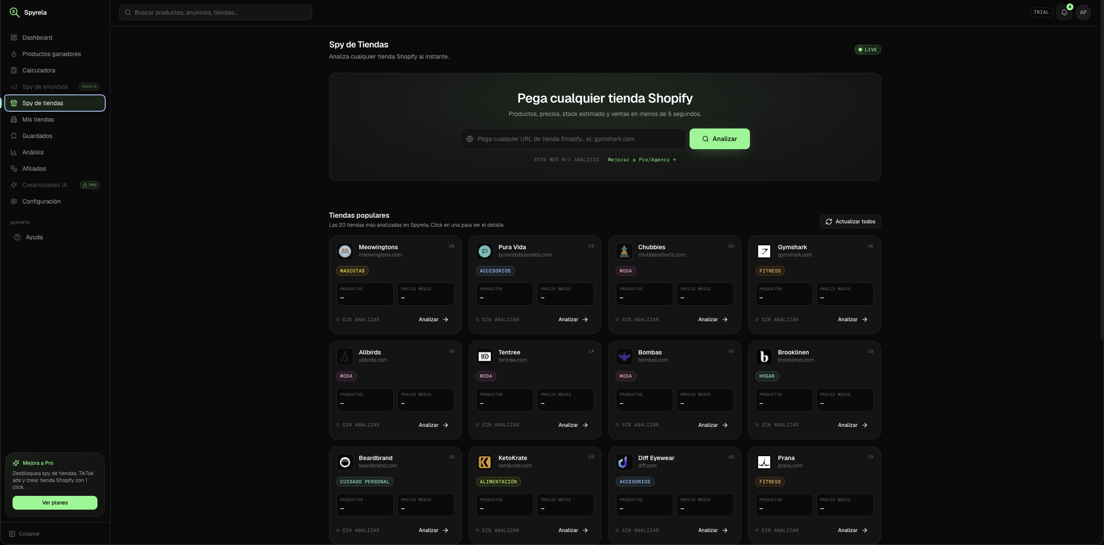Open the notifications bell
The width and height of the screenshot is (1104, 545).
tap(1064, 13)
